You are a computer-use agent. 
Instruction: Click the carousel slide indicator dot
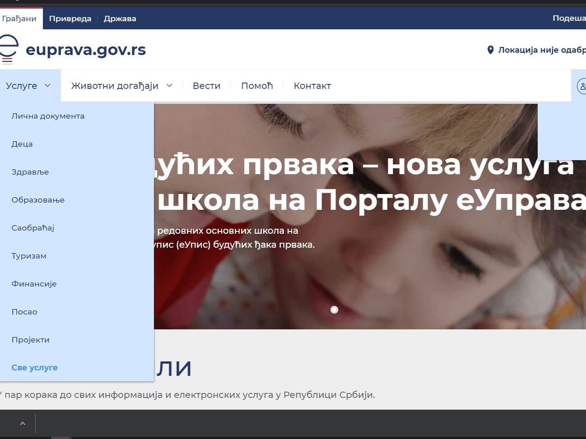click(334, 310)
